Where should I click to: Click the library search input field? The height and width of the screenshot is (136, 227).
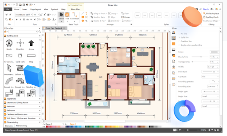click(23, 32)
